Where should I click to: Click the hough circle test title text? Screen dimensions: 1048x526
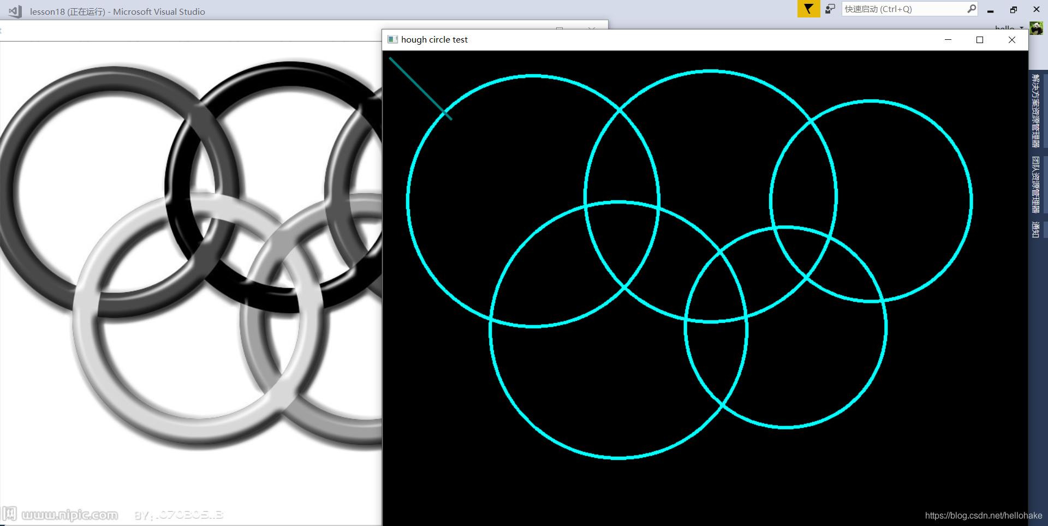(434, 39)
